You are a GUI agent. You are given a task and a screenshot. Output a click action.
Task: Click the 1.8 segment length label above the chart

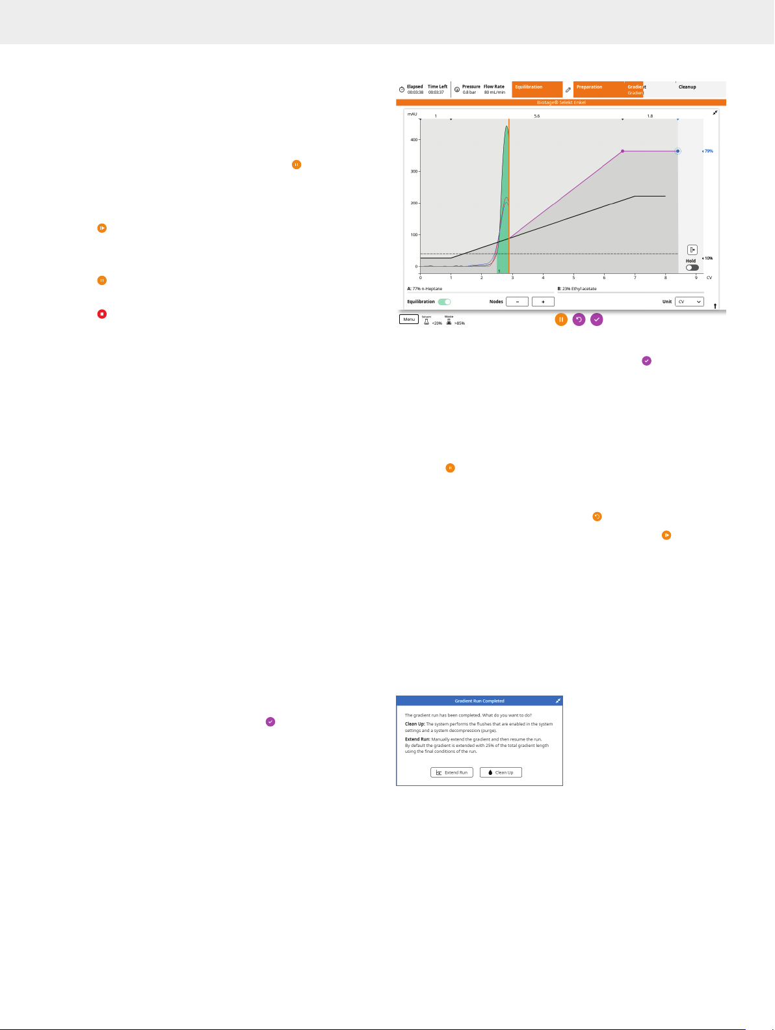[650, 116]
